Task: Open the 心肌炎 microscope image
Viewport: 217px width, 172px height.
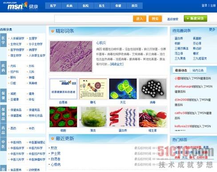Action: (71, 56)
